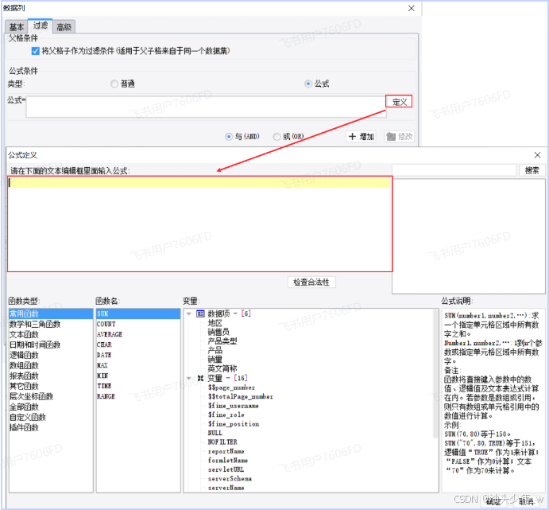Image resolution: width=549 pixels, height=510 pixels.
Task: Select 日期和时间函数 function type
Action: (x=51, y=345)
